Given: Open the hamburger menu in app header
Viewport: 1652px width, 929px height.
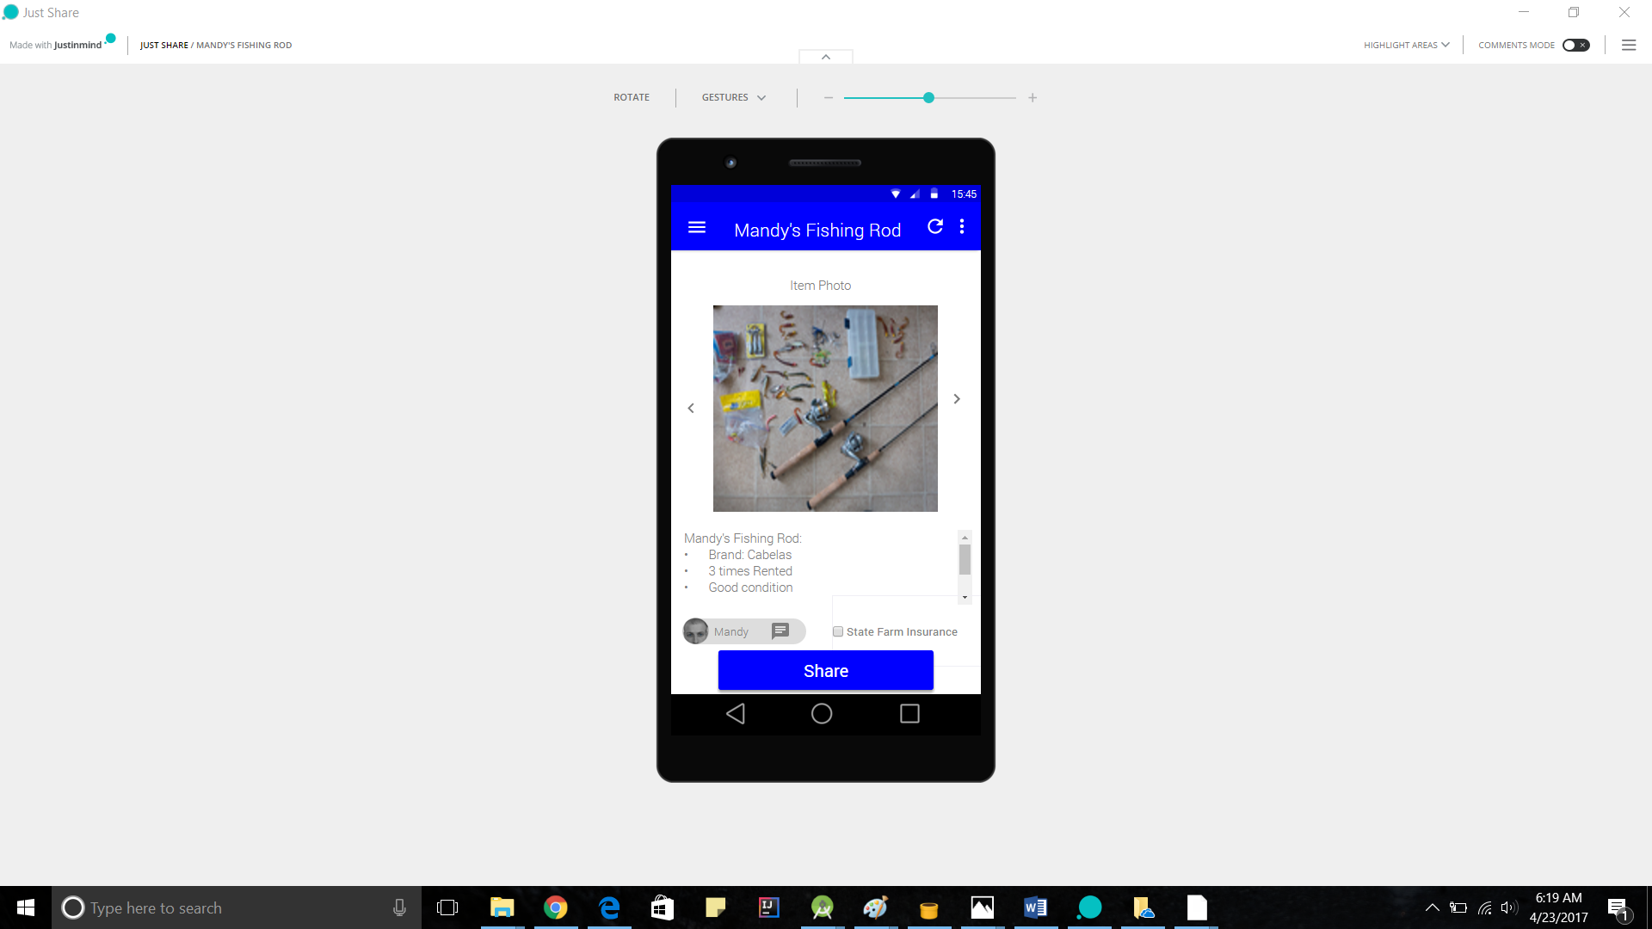Looking at the screenshot, I should coord(697,228).
